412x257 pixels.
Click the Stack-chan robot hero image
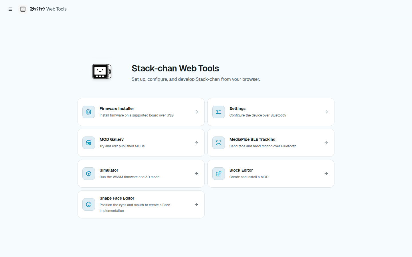click(102, 71)
